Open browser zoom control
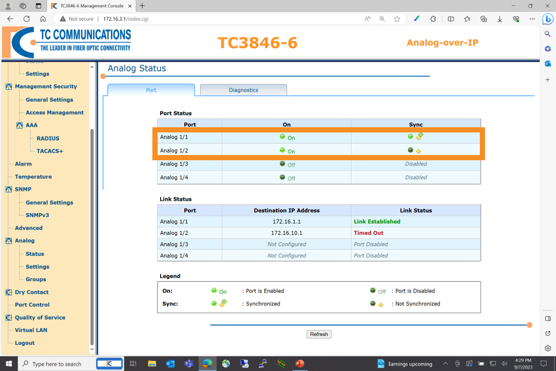Image resolution: width=556 pixels, height=371 pixels. tap(382, 19)
